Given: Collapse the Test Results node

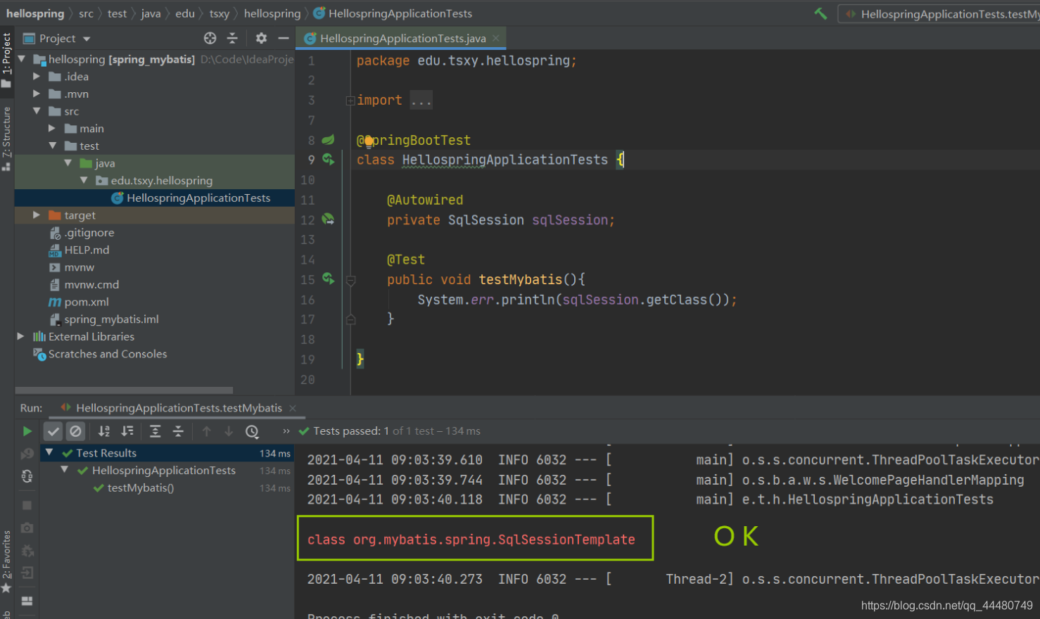Looking at the screenshot, I should [x=49, y=453].
